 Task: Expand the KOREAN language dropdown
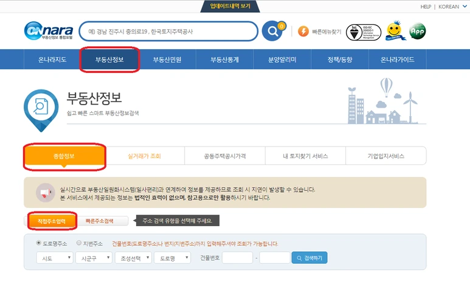pyautogui.click(x=452, y=7)
